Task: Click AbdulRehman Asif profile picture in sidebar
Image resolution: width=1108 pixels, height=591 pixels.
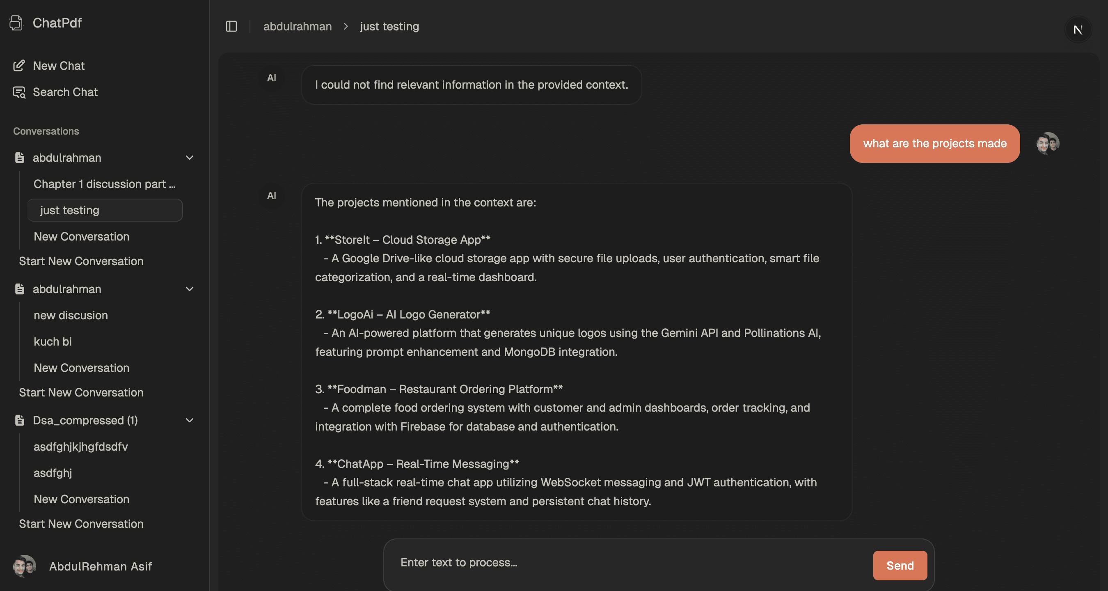Action: 25,566
